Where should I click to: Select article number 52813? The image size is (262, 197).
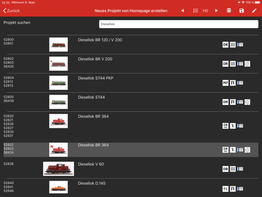8,86
